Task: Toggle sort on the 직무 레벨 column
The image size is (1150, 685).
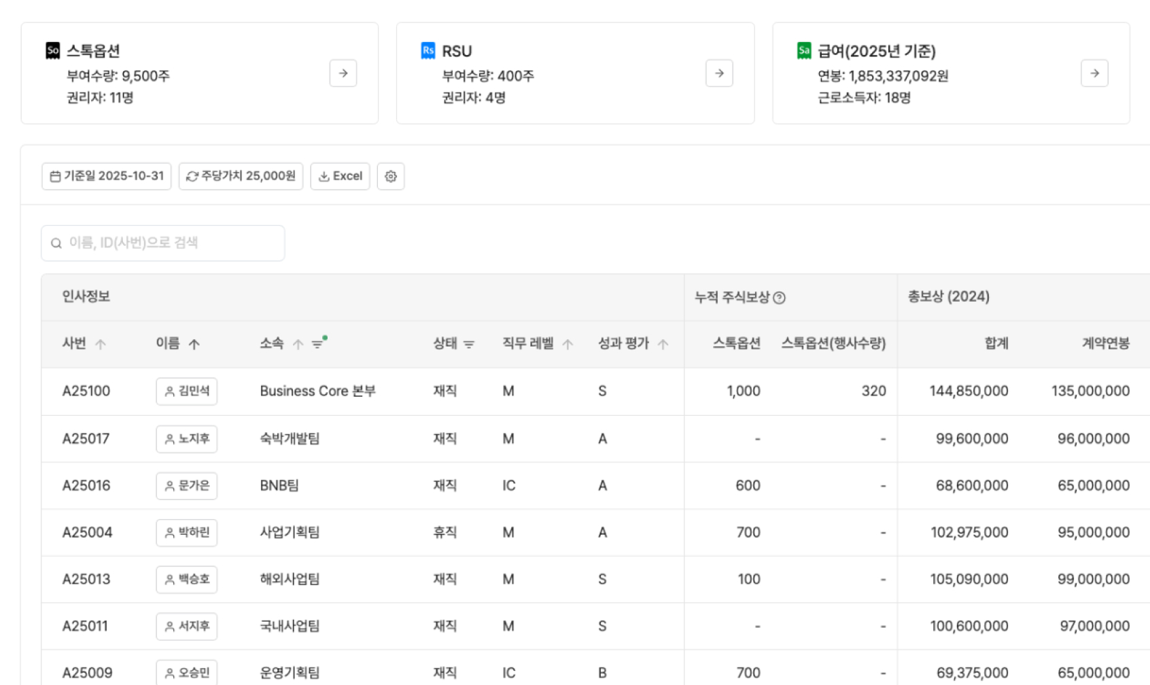Action: point(568,344)
